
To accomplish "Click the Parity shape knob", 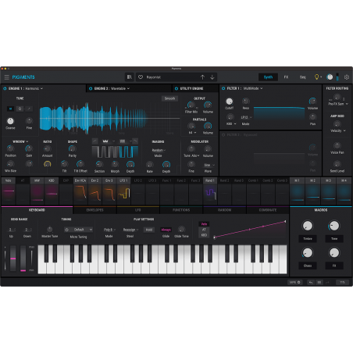I will click(x=72, y=148).
